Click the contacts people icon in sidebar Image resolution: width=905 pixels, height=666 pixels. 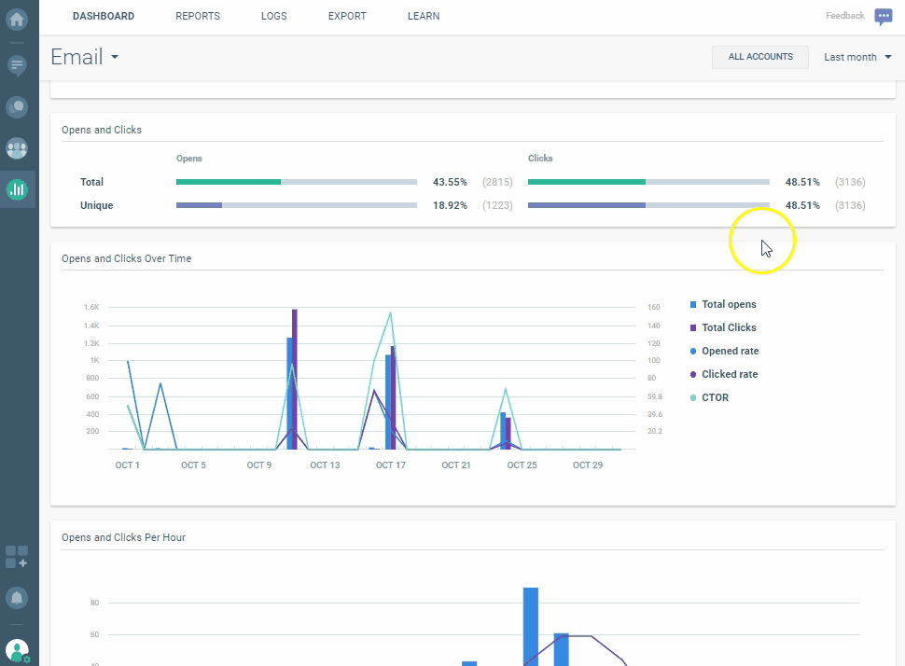19,148
